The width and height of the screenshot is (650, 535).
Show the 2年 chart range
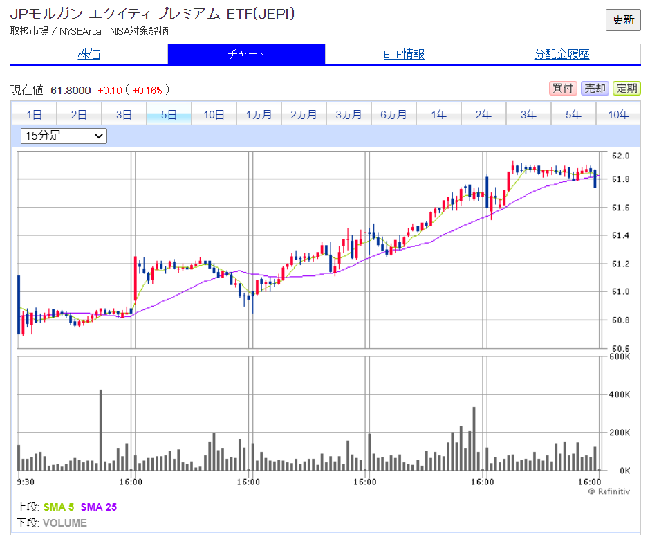(484, 114)
